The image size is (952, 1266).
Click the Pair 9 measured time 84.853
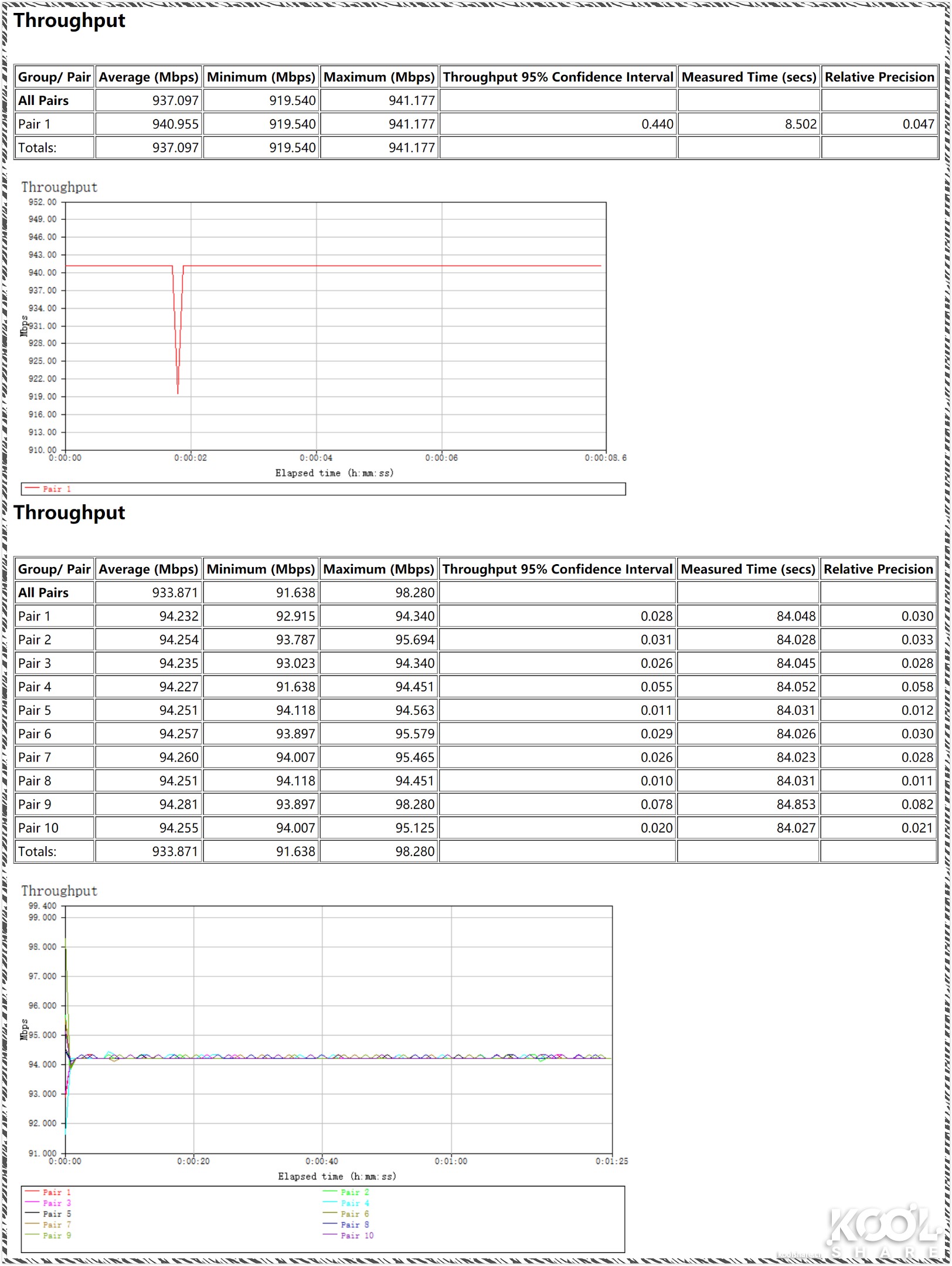[x=795, y=805]
